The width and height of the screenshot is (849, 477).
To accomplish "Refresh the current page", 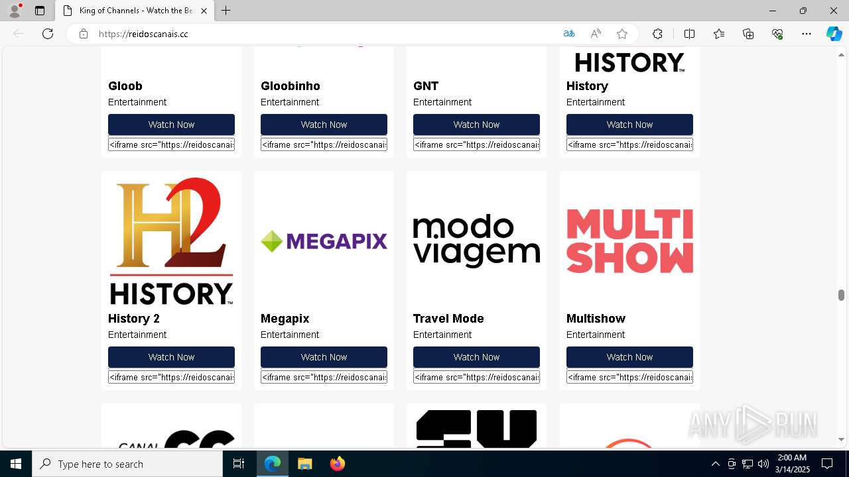I will (x=48, y=34).
